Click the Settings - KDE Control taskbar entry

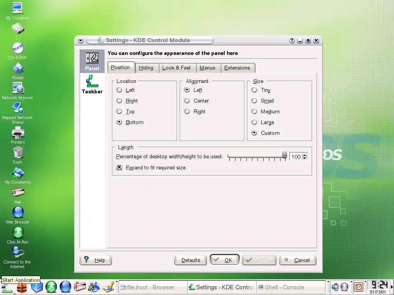(222, 287)
